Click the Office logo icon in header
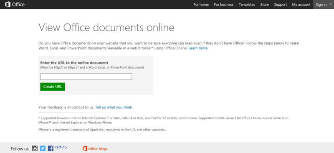The width and height of the screenshot is (334, 153). 8,4
